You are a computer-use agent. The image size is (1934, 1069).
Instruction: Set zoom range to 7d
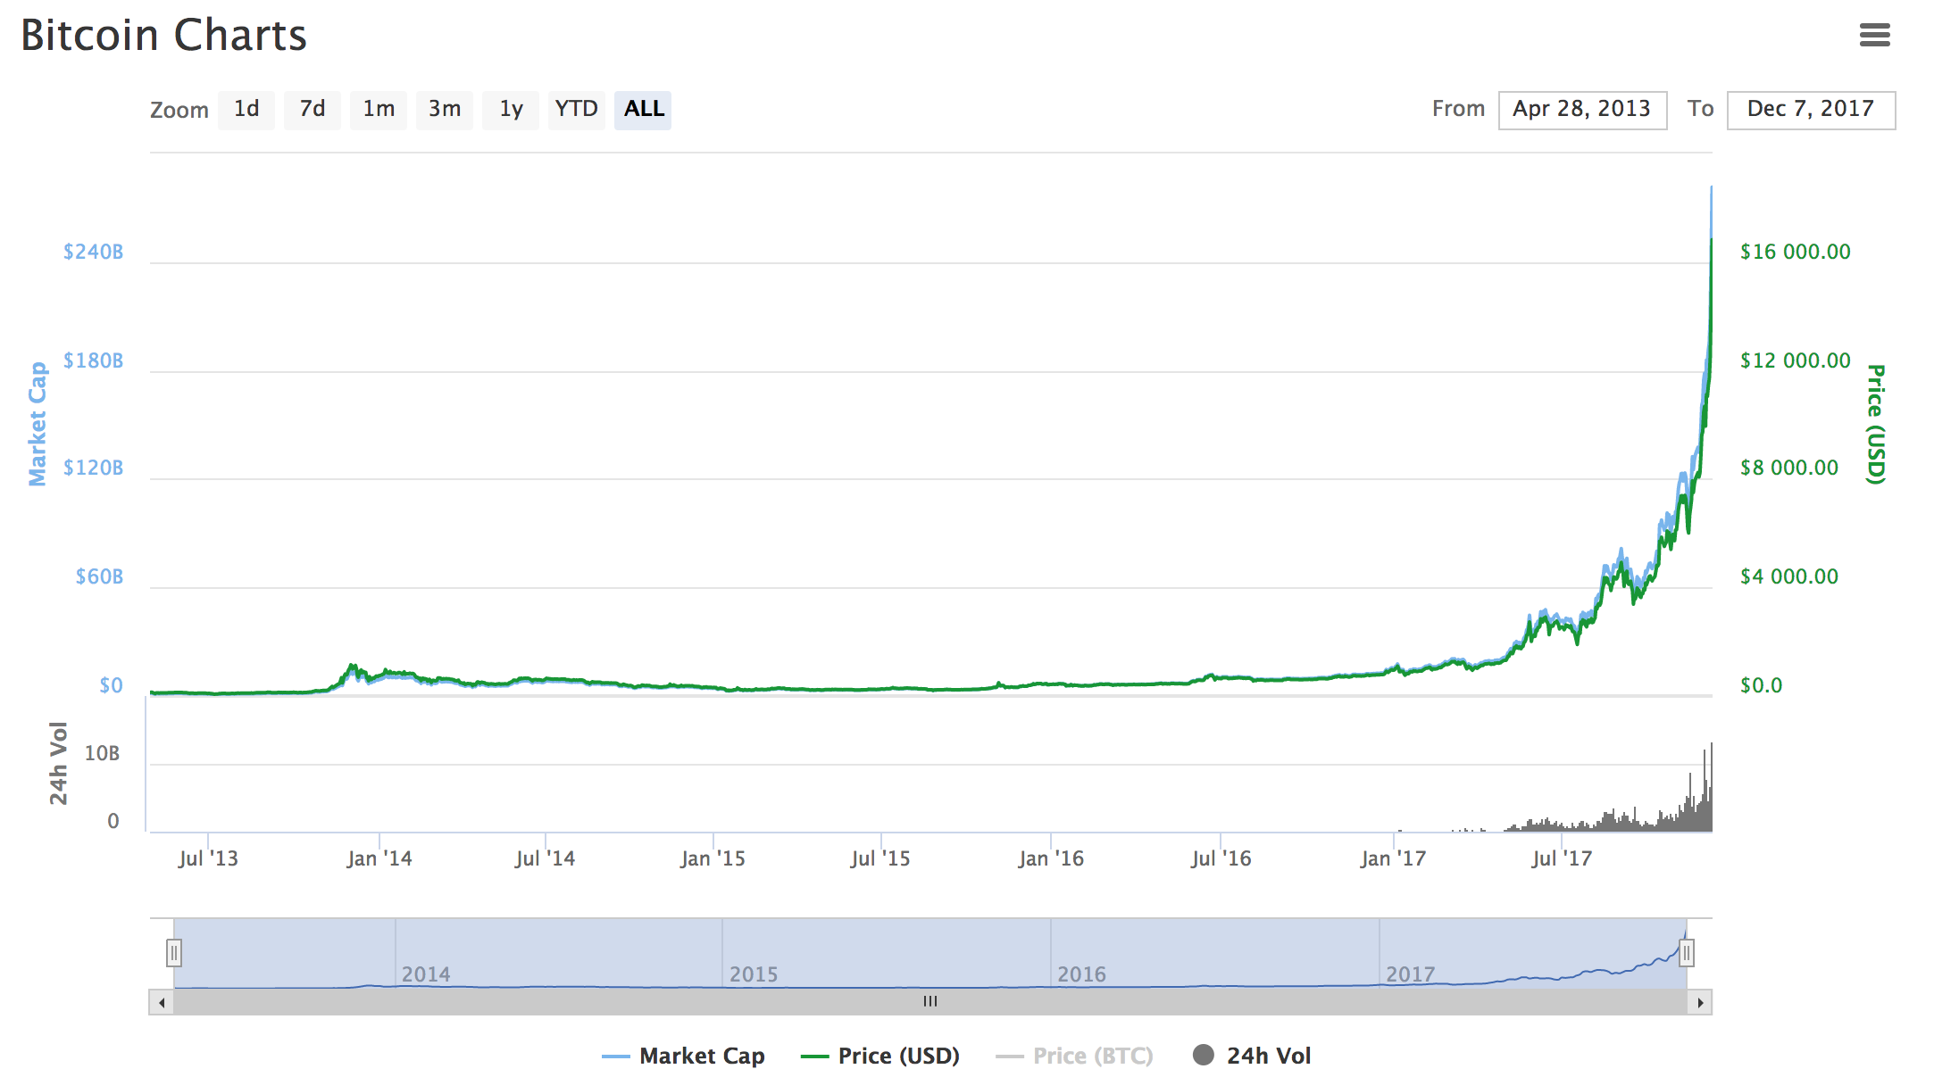[x=313, y=110]
